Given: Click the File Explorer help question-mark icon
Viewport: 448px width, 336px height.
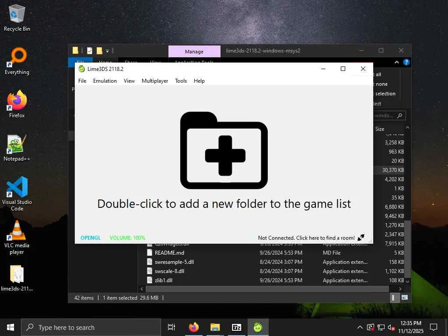Looking at the screenshot, I should 406,62.
